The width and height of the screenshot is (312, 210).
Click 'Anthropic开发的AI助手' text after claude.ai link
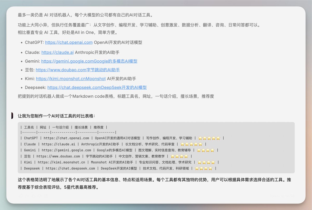97,52
